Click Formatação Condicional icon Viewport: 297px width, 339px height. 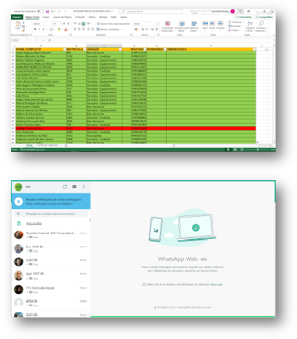(167, 23)
